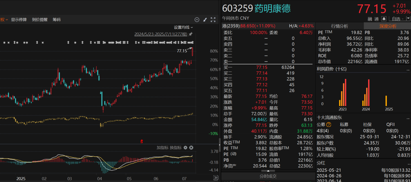
Task: Toggle the 筹码 chip distribution view
Action: click(x=57, y=20)
